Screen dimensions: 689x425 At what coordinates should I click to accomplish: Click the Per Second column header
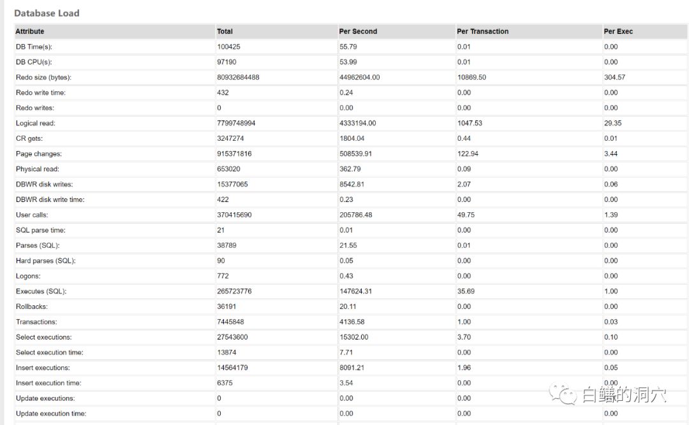[x=358, y=31]
